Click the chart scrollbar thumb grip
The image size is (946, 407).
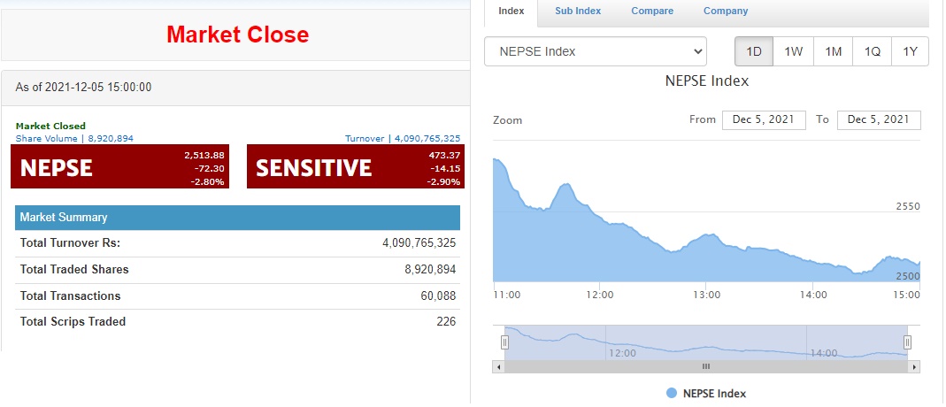(x=706, y=366)
